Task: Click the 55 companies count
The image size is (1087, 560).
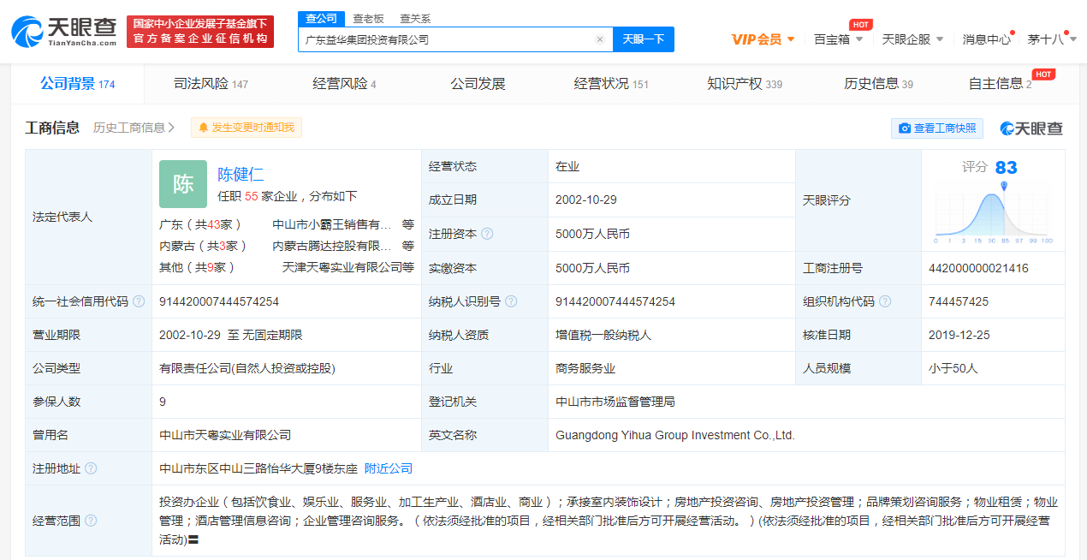Action: [x=252, y=196]
